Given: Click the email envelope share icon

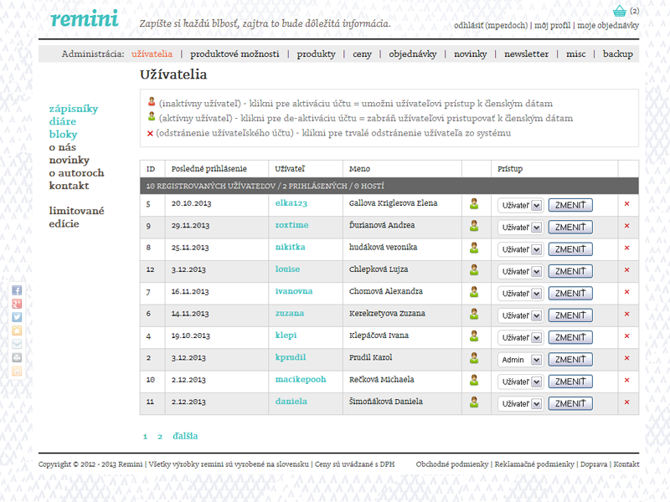Looking at the screenshot, I should click(x=17, y=344).
